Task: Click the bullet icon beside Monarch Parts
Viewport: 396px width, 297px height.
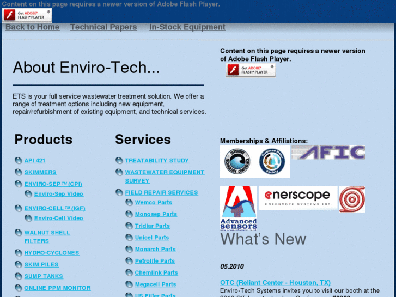Action: [x=129, y=249]
